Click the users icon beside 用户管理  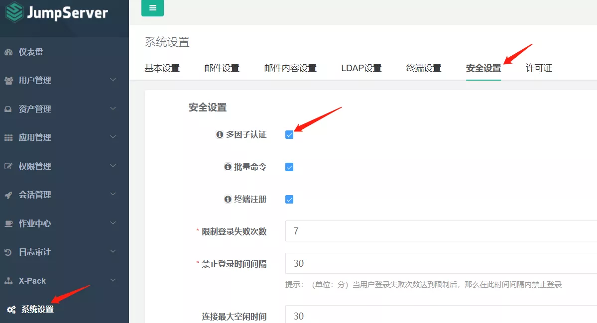coord(8,81)
